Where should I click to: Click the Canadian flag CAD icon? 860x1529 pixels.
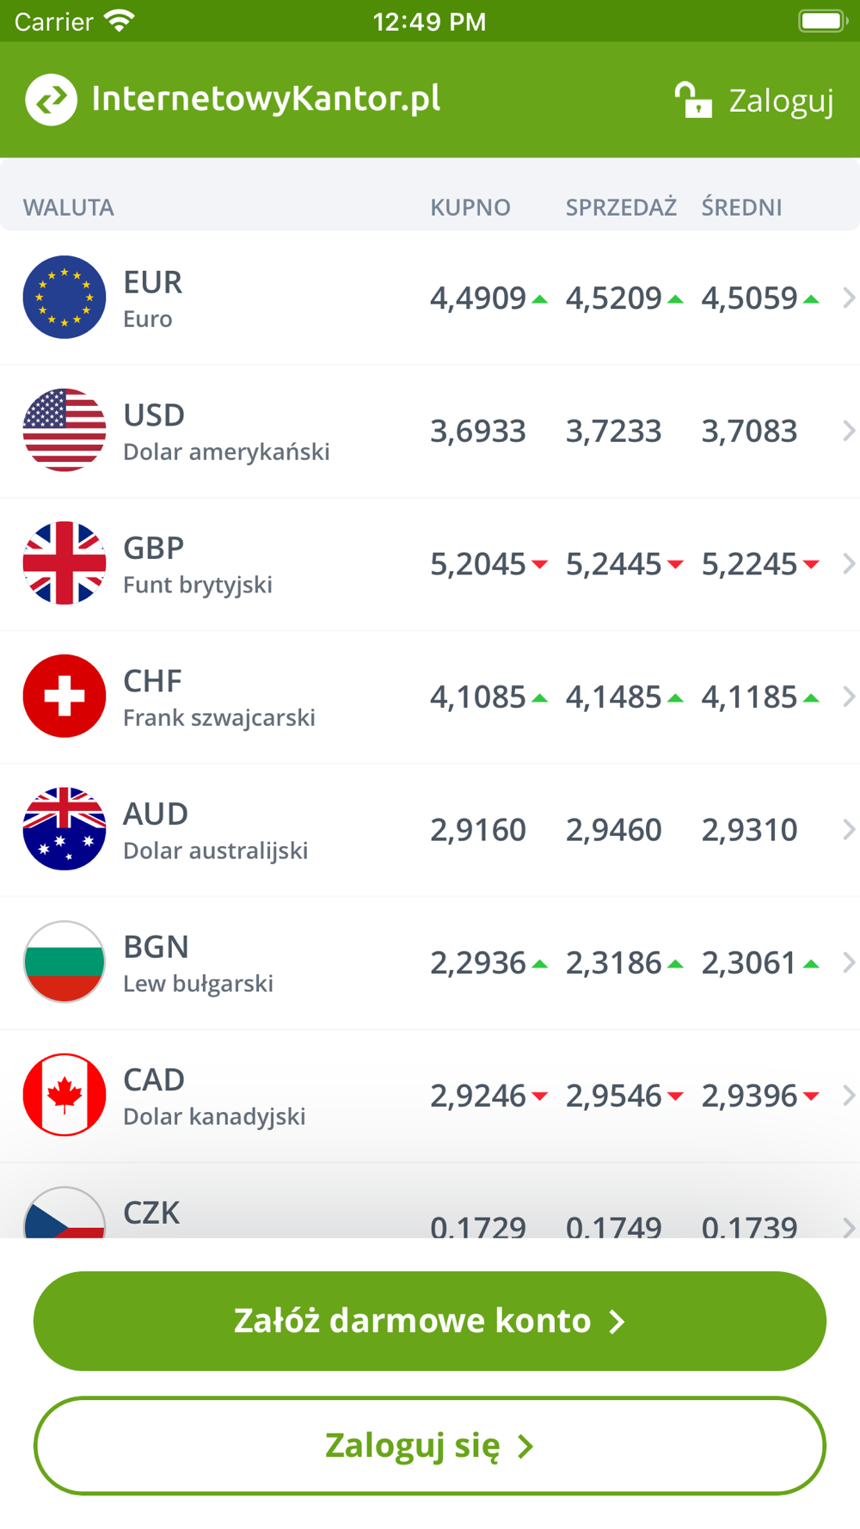click(64, 1095)
